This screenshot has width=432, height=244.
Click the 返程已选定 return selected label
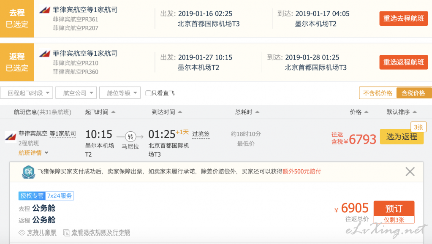(x=17, y=62)
